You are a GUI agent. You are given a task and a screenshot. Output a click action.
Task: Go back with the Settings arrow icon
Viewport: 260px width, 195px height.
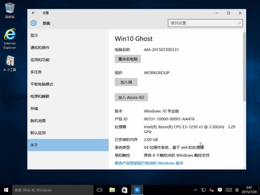point(33,13)
